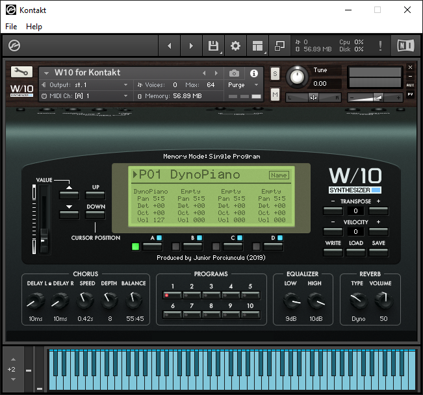The height and width of the screenshot is (395, 423).
Task: Open the MIDI Ch dropdown
Action: point(125,96)
